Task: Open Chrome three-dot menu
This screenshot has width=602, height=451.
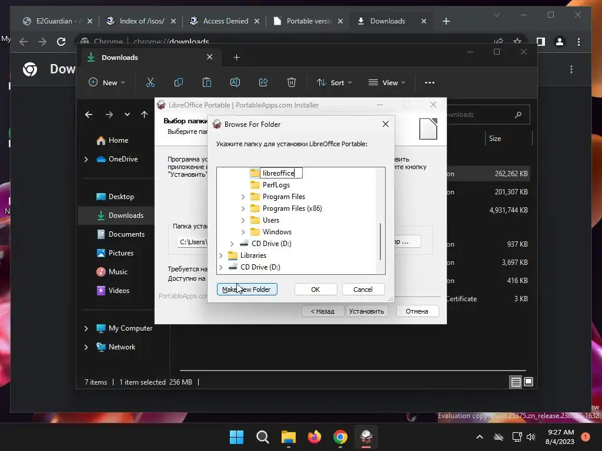Action: coord(578,42)
